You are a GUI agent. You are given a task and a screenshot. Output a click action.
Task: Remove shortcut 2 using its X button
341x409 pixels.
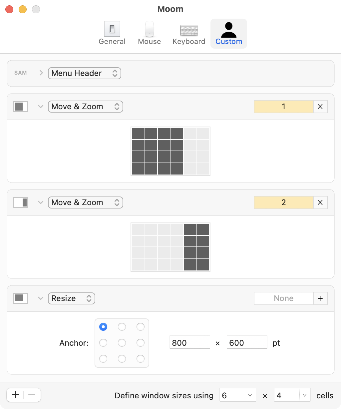coord(320,203)
